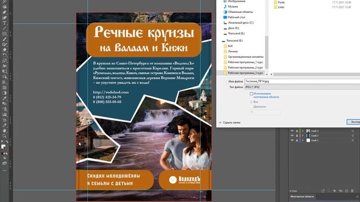Hide layer Слой 1 with eye icon
360x202 pixels.
pos(292,140)
